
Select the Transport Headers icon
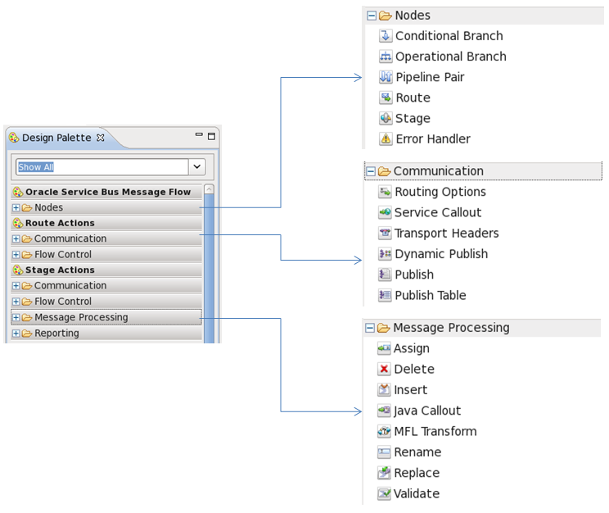[385, 233]
